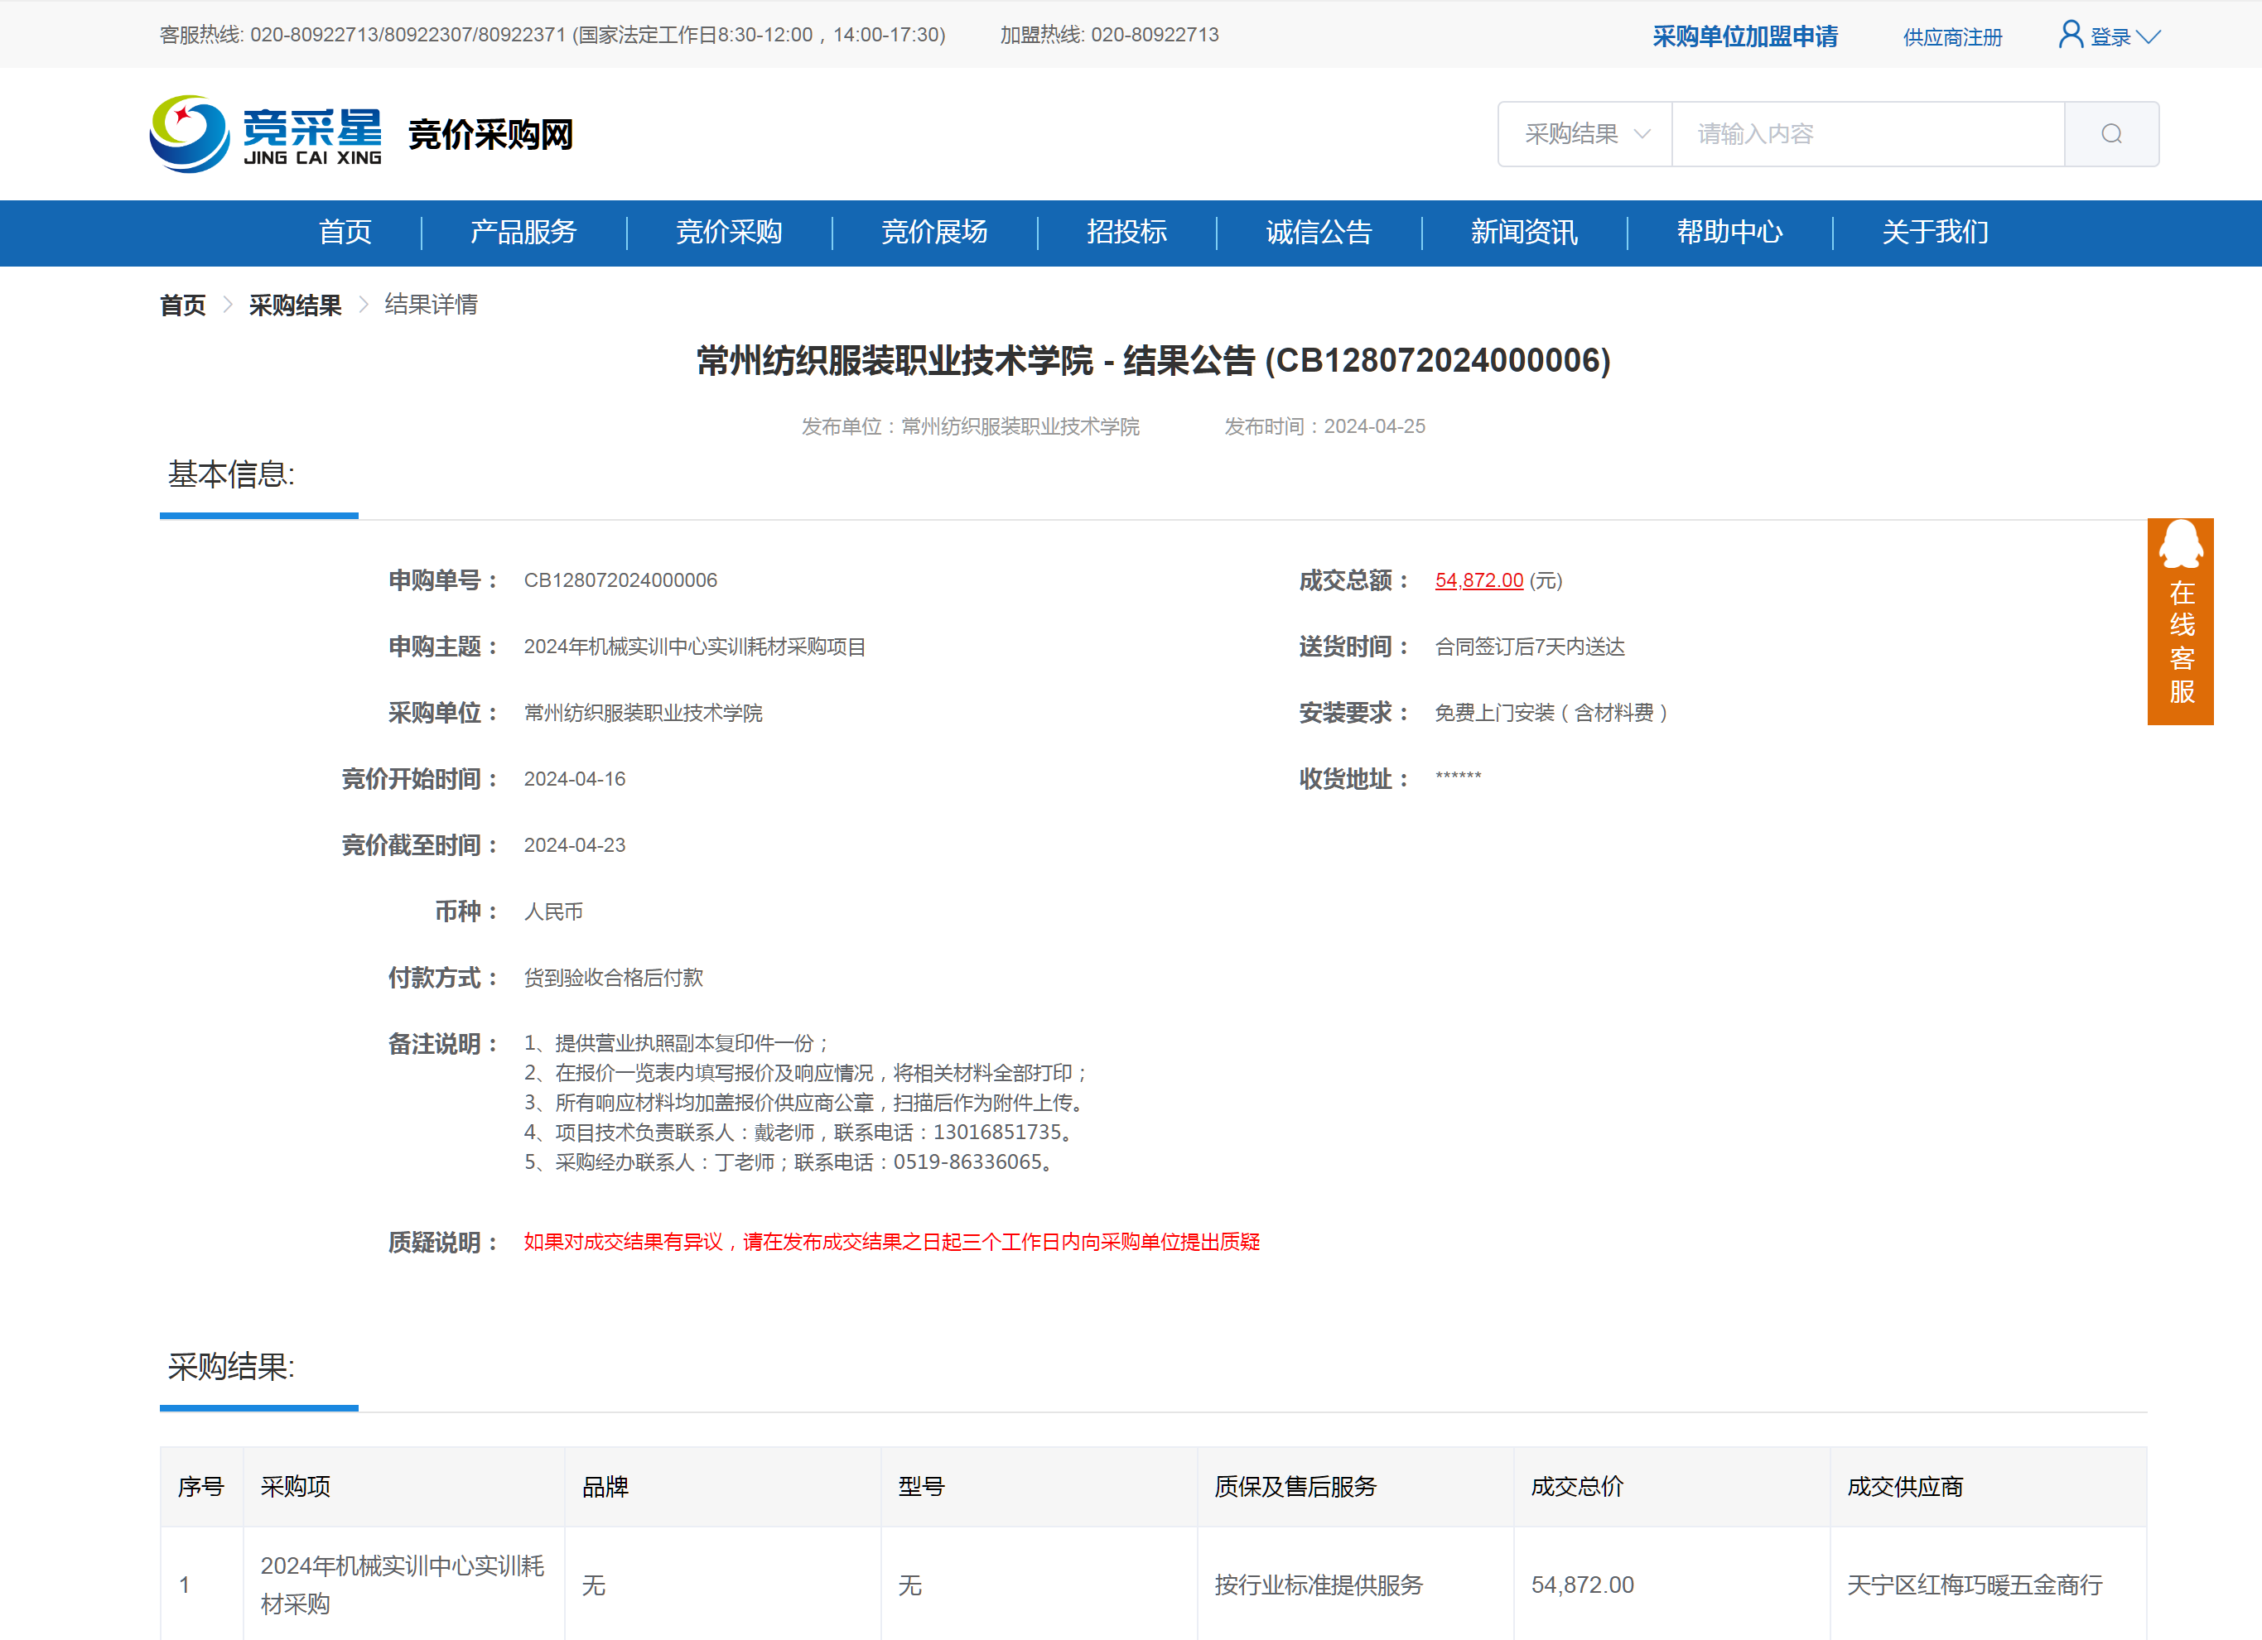The image size is (2262, 1640).
Task: Click the 请输入内容 search input field
Action: tap(1866, 133)
